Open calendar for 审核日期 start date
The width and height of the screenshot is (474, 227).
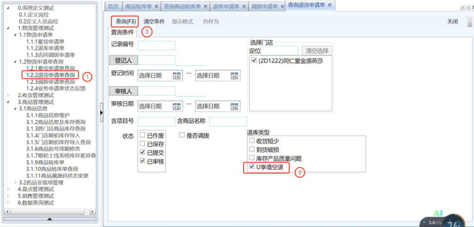[x=176, y=106]
